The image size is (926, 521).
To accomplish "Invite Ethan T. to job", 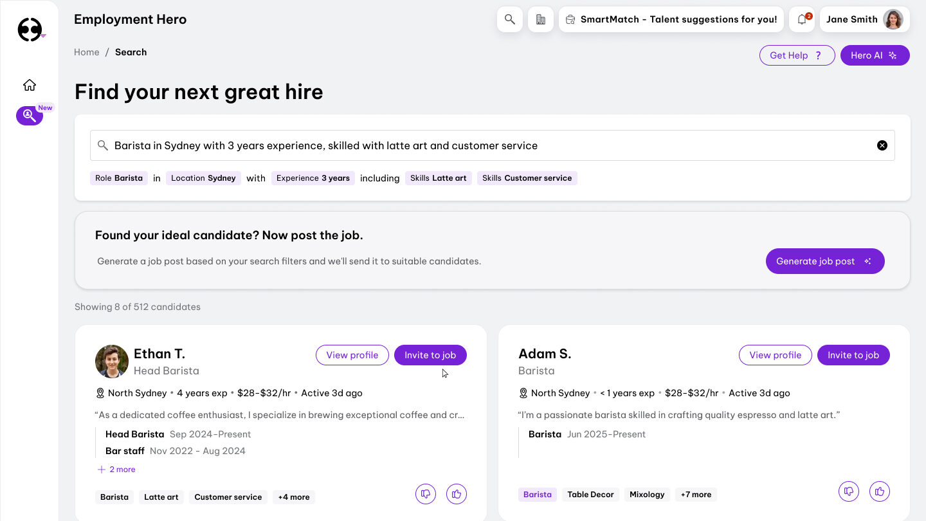I will (430, 355).
